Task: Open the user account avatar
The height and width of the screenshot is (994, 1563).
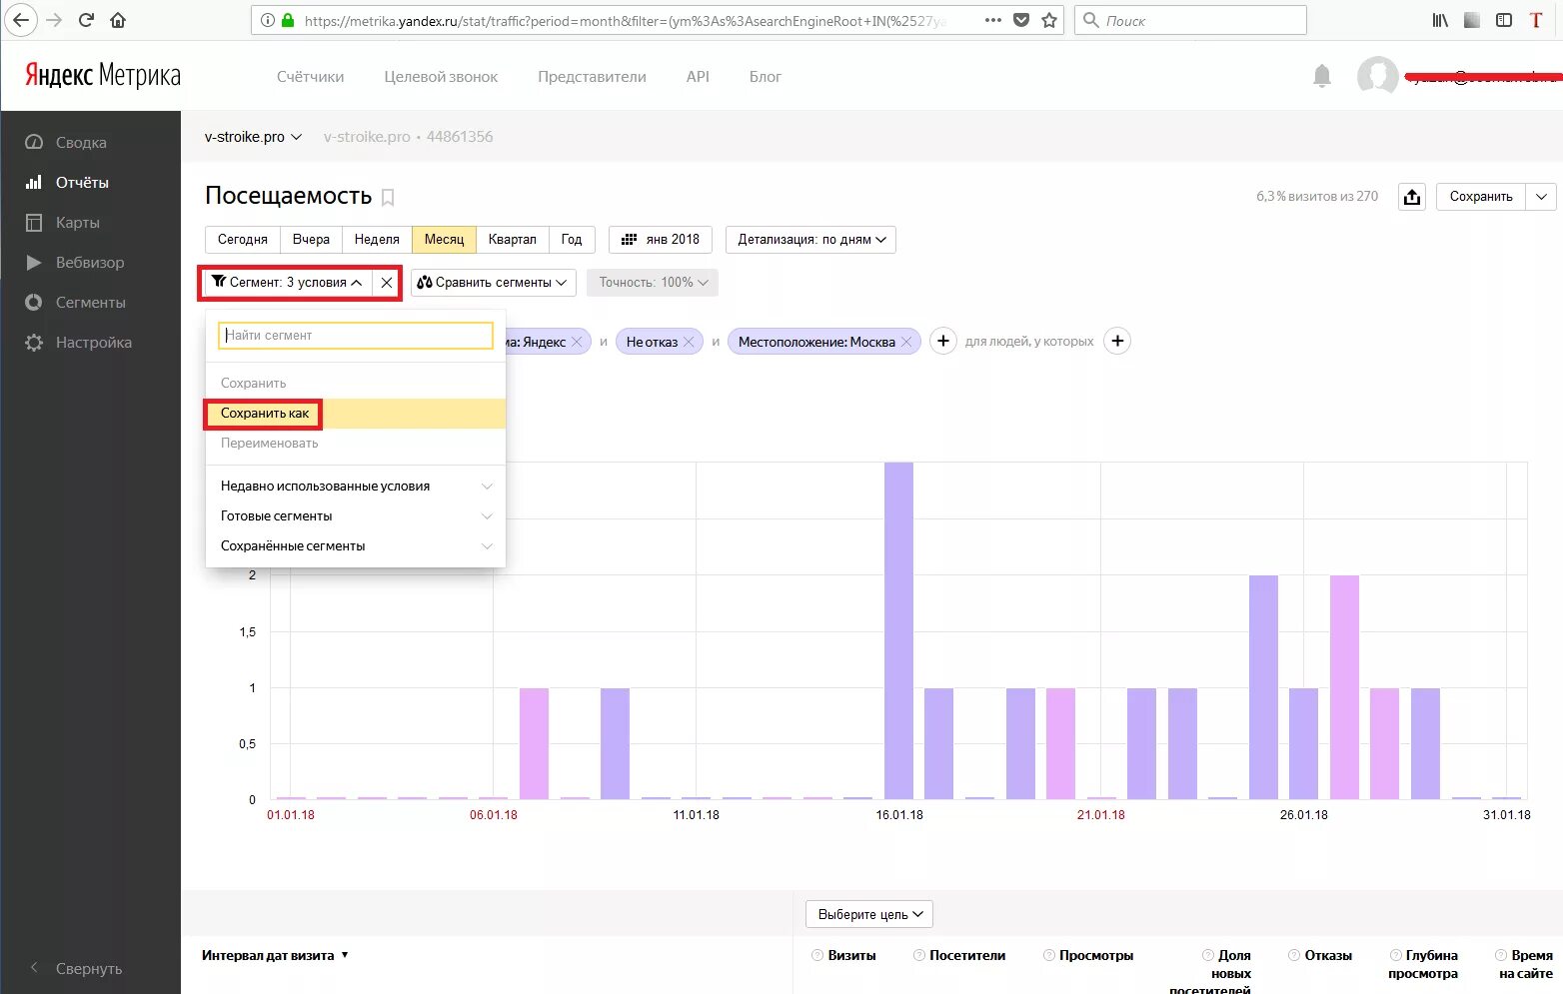Action: (x=1377, y=76)
